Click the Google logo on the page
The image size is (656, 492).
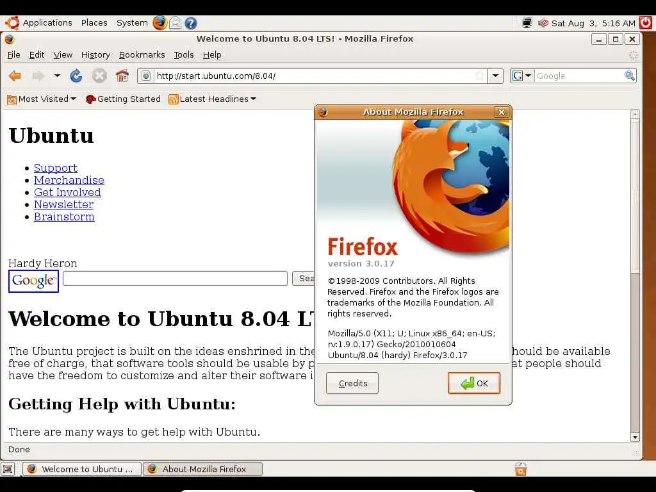tap(33, 281)
